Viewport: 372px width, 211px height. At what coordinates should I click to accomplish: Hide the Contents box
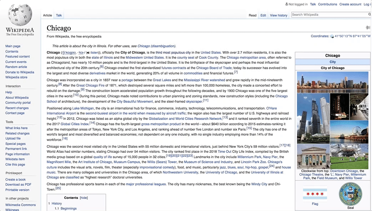coord(84,198)
